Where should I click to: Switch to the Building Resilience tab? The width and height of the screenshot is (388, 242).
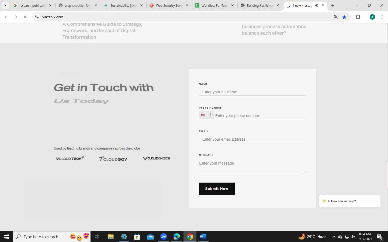(x=260, y=5)
